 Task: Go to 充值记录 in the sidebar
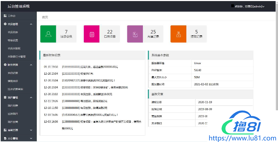pos(13,73)
